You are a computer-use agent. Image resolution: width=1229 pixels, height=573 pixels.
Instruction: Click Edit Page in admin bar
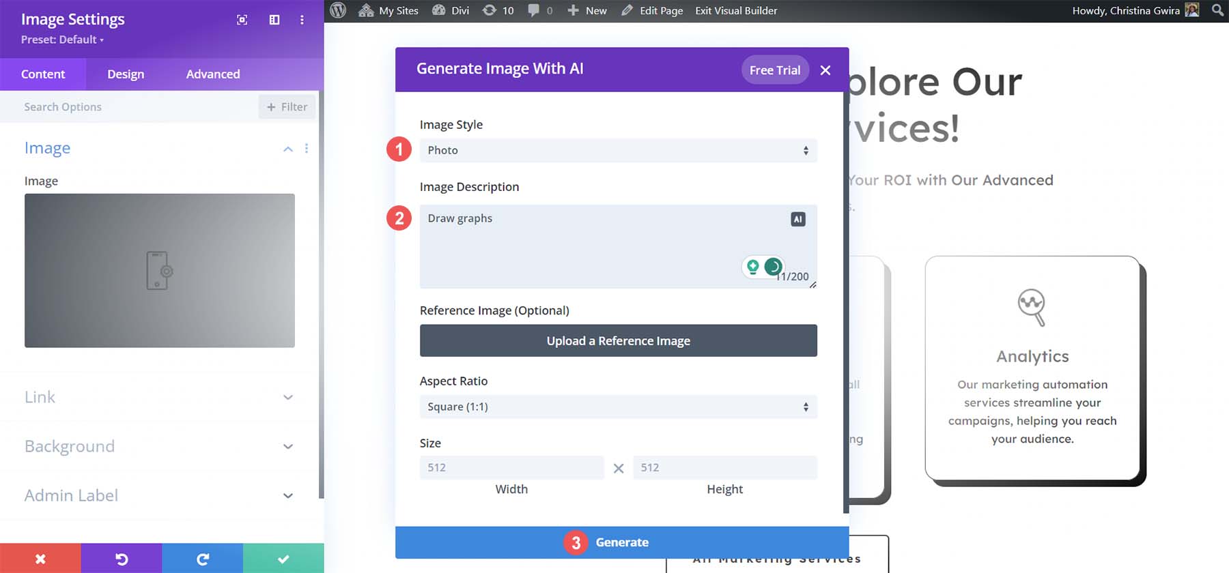pos(652,10)
